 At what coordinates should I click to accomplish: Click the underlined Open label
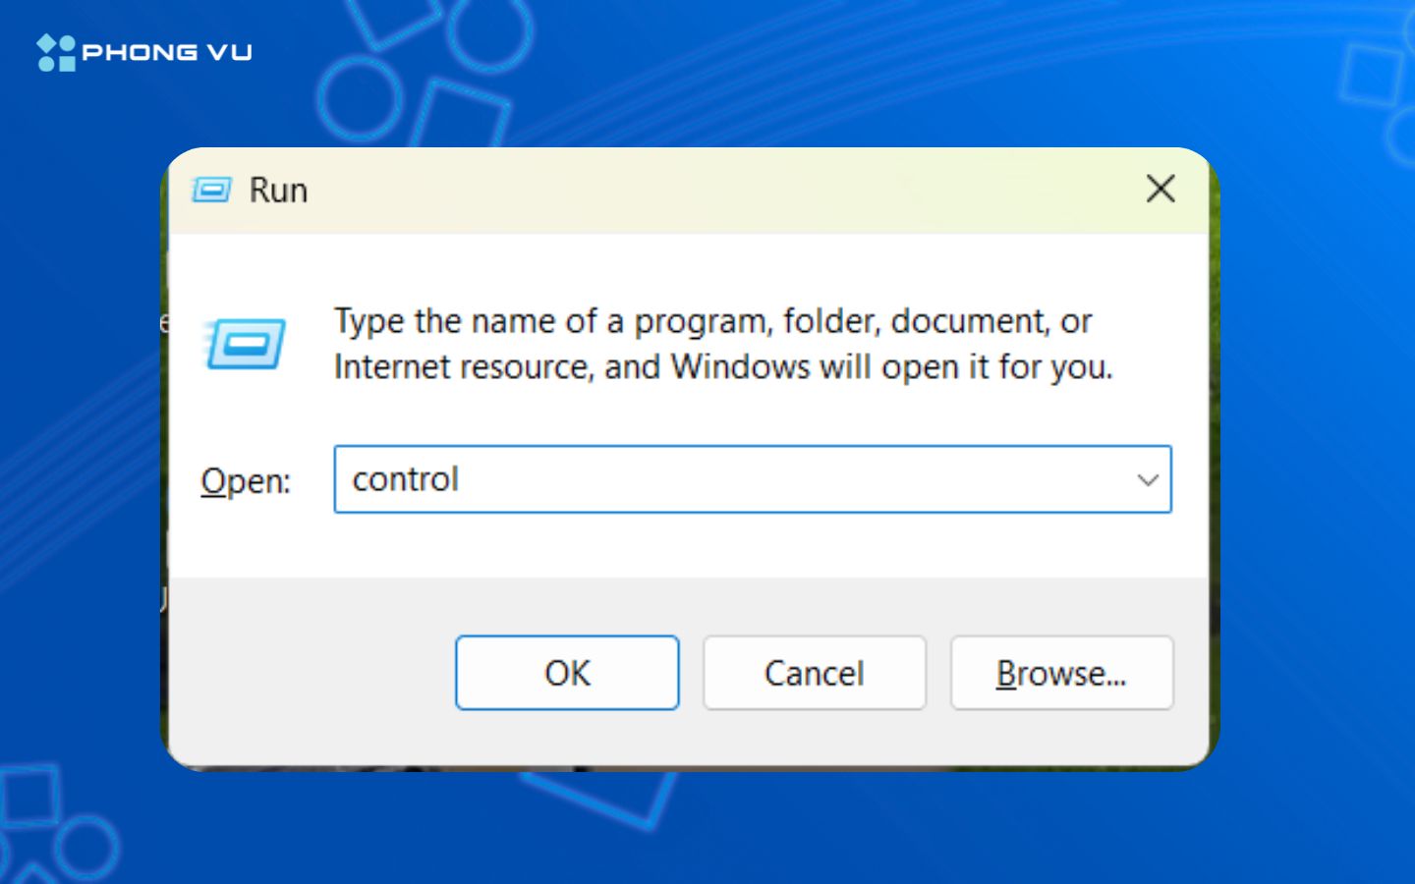point(245,480)
